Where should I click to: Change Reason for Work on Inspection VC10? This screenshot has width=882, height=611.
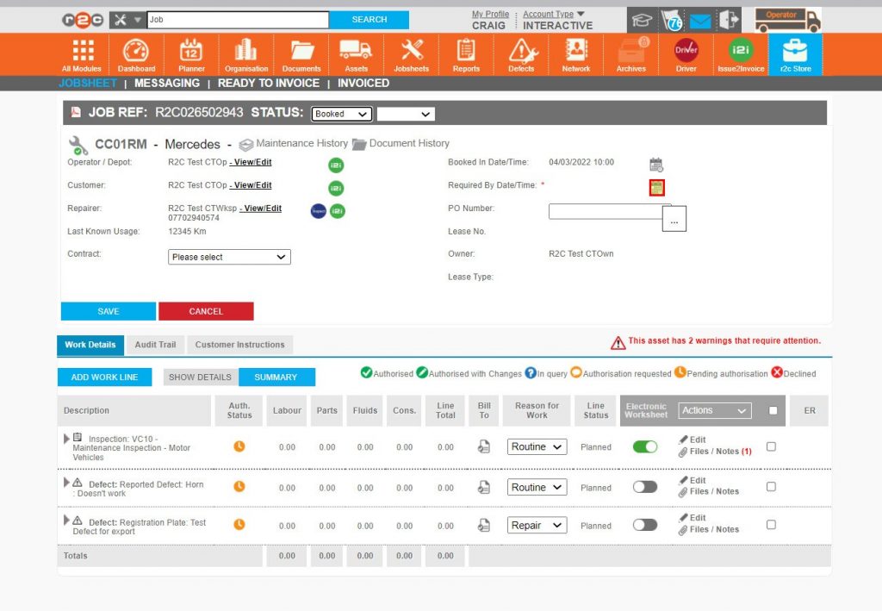pos(537,446)
